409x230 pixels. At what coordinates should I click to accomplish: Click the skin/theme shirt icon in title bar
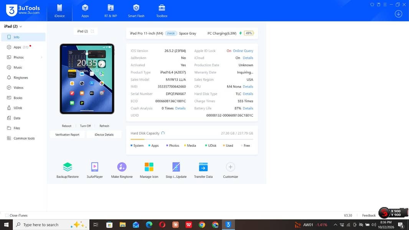[372, 5]
